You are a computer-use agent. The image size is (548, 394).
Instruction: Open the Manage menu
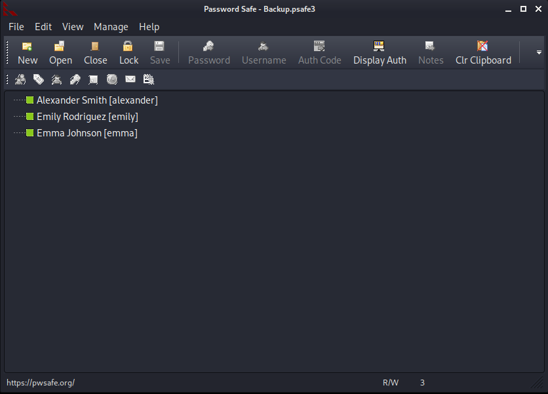(111, 27)
